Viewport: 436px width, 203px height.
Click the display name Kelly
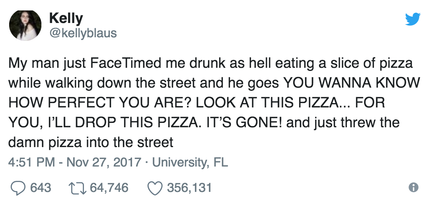coord(66,18)
